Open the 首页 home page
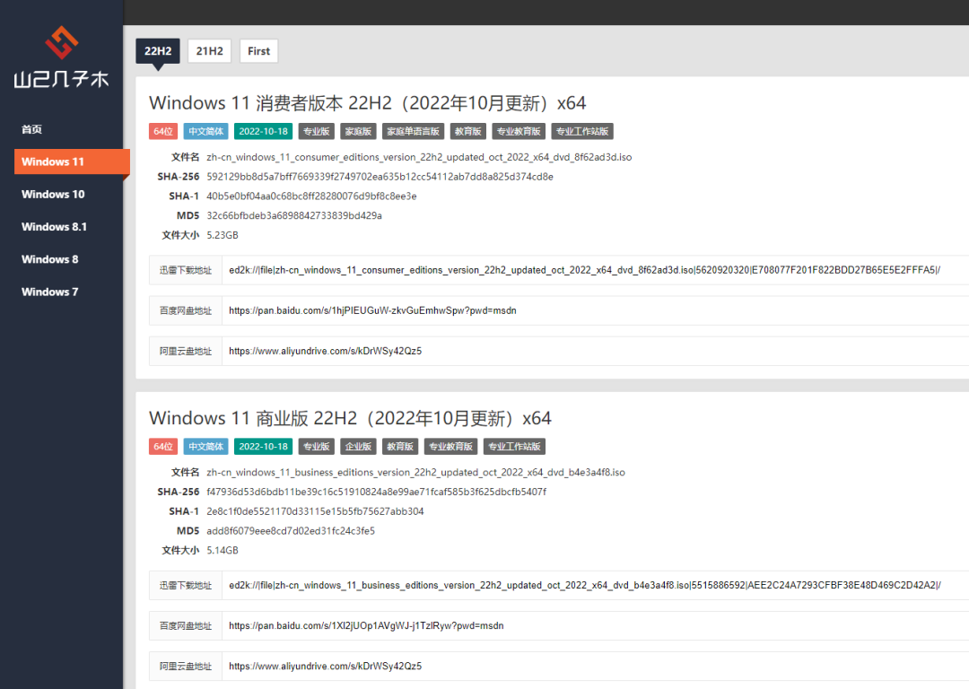This screenshot has height=689, width=969. [32, 129]
